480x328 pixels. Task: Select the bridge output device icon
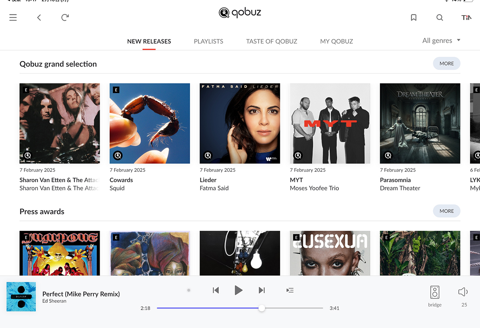coord(435,292)
